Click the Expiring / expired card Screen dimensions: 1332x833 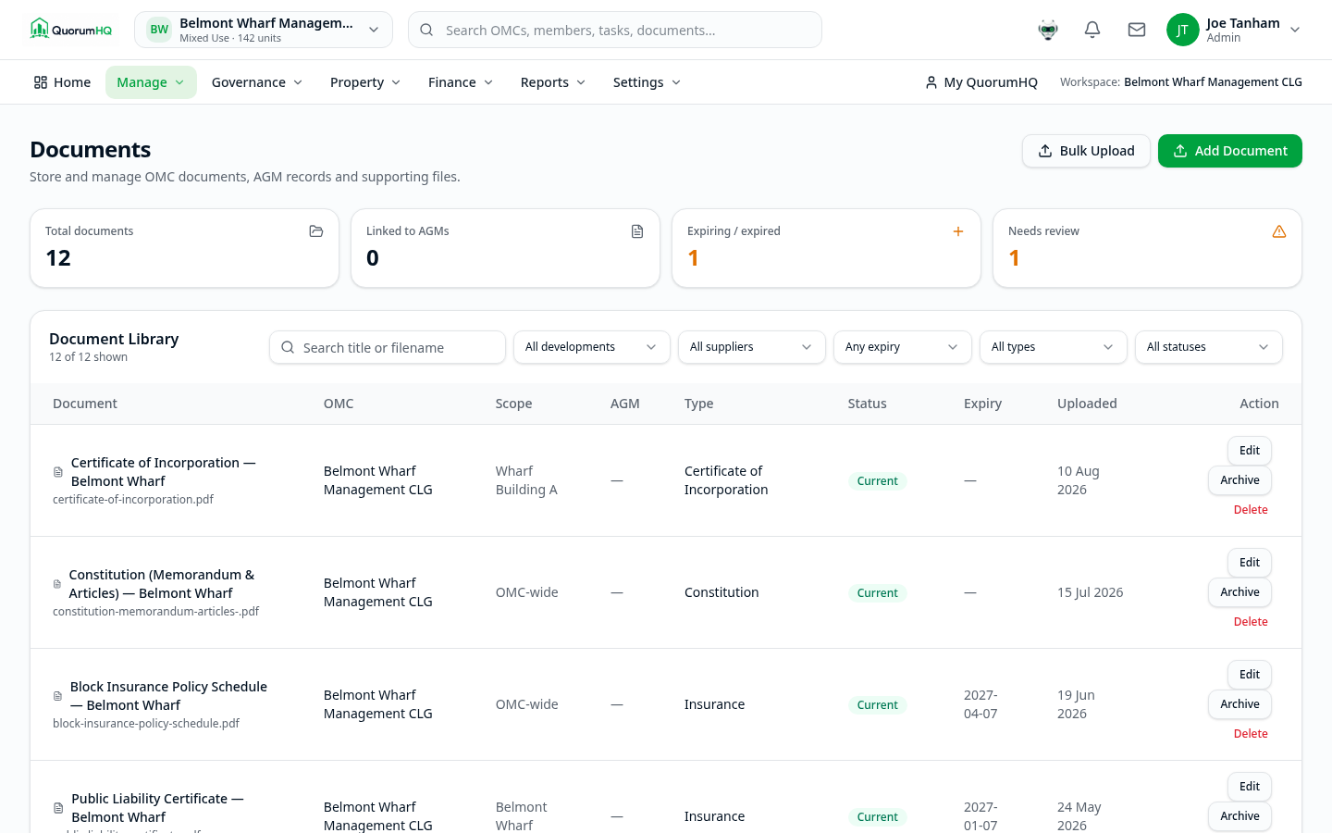826,248
